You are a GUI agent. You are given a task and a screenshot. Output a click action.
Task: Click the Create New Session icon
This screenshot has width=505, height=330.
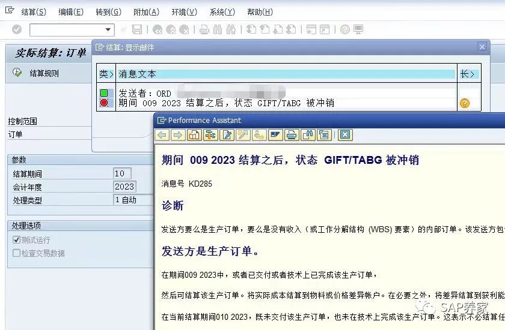pyautogui.click(x=311, y=29)
